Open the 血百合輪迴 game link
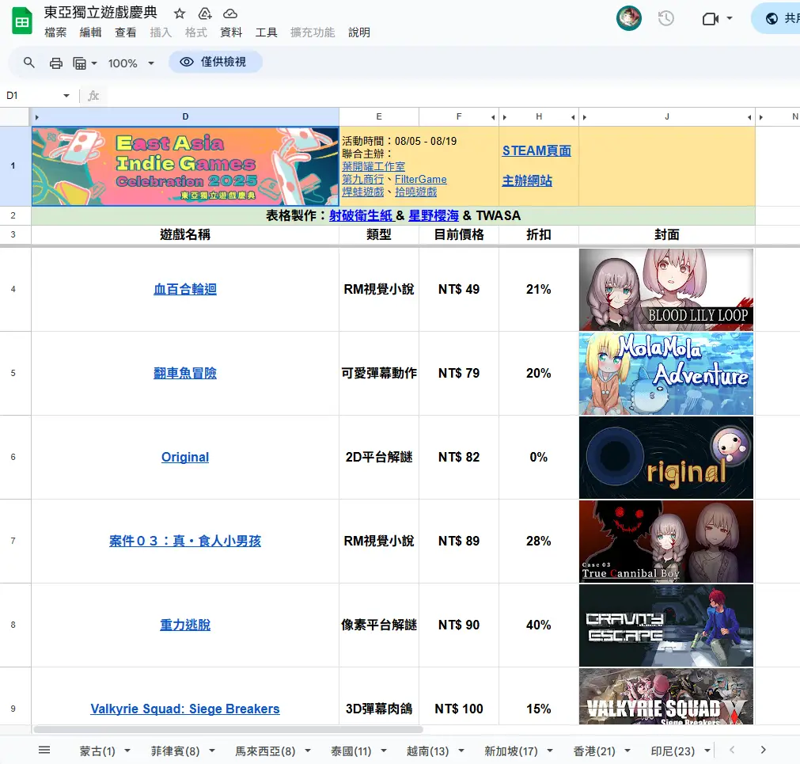 point(185,290)
